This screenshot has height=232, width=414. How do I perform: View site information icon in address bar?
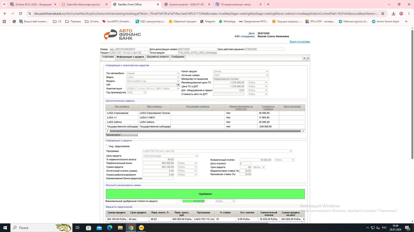30,14
